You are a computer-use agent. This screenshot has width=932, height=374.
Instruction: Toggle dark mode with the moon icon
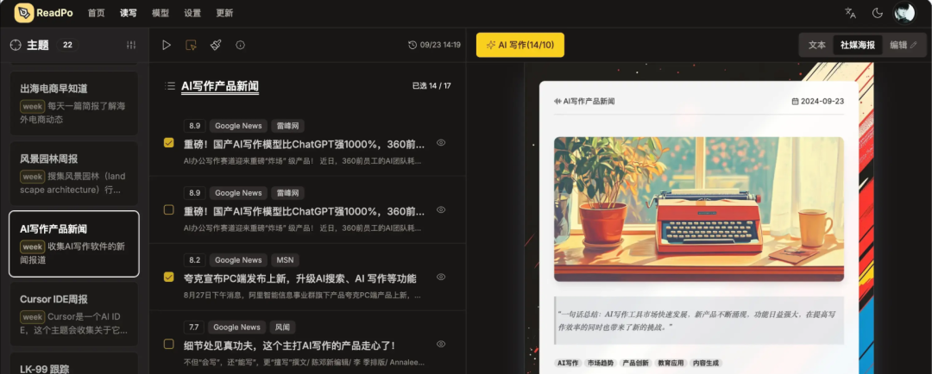coord(878,13)
